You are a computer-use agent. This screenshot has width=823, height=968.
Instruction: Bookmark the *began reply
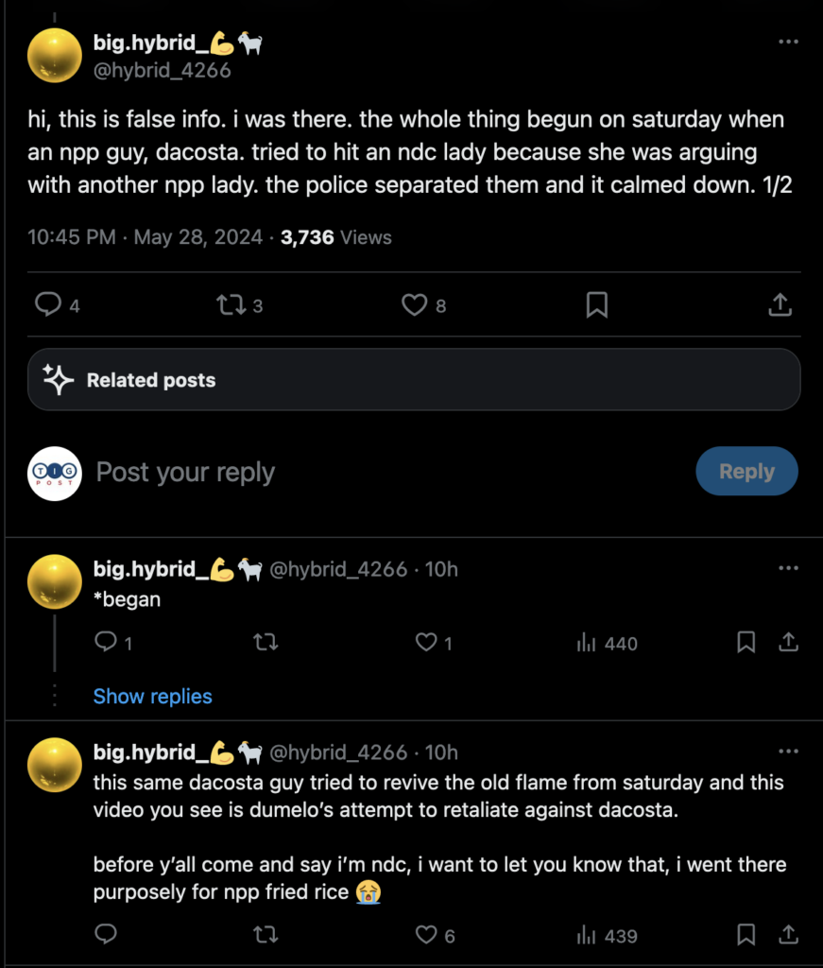[746, 643]
